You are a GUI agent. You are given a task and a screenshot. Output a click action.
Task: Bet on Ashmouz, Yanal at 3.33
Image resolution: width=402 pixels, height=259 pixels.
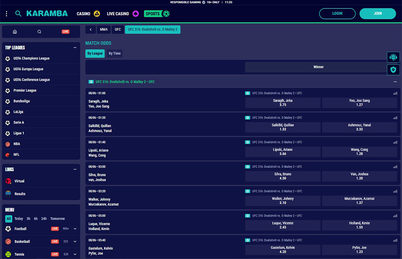click(359, 127)
